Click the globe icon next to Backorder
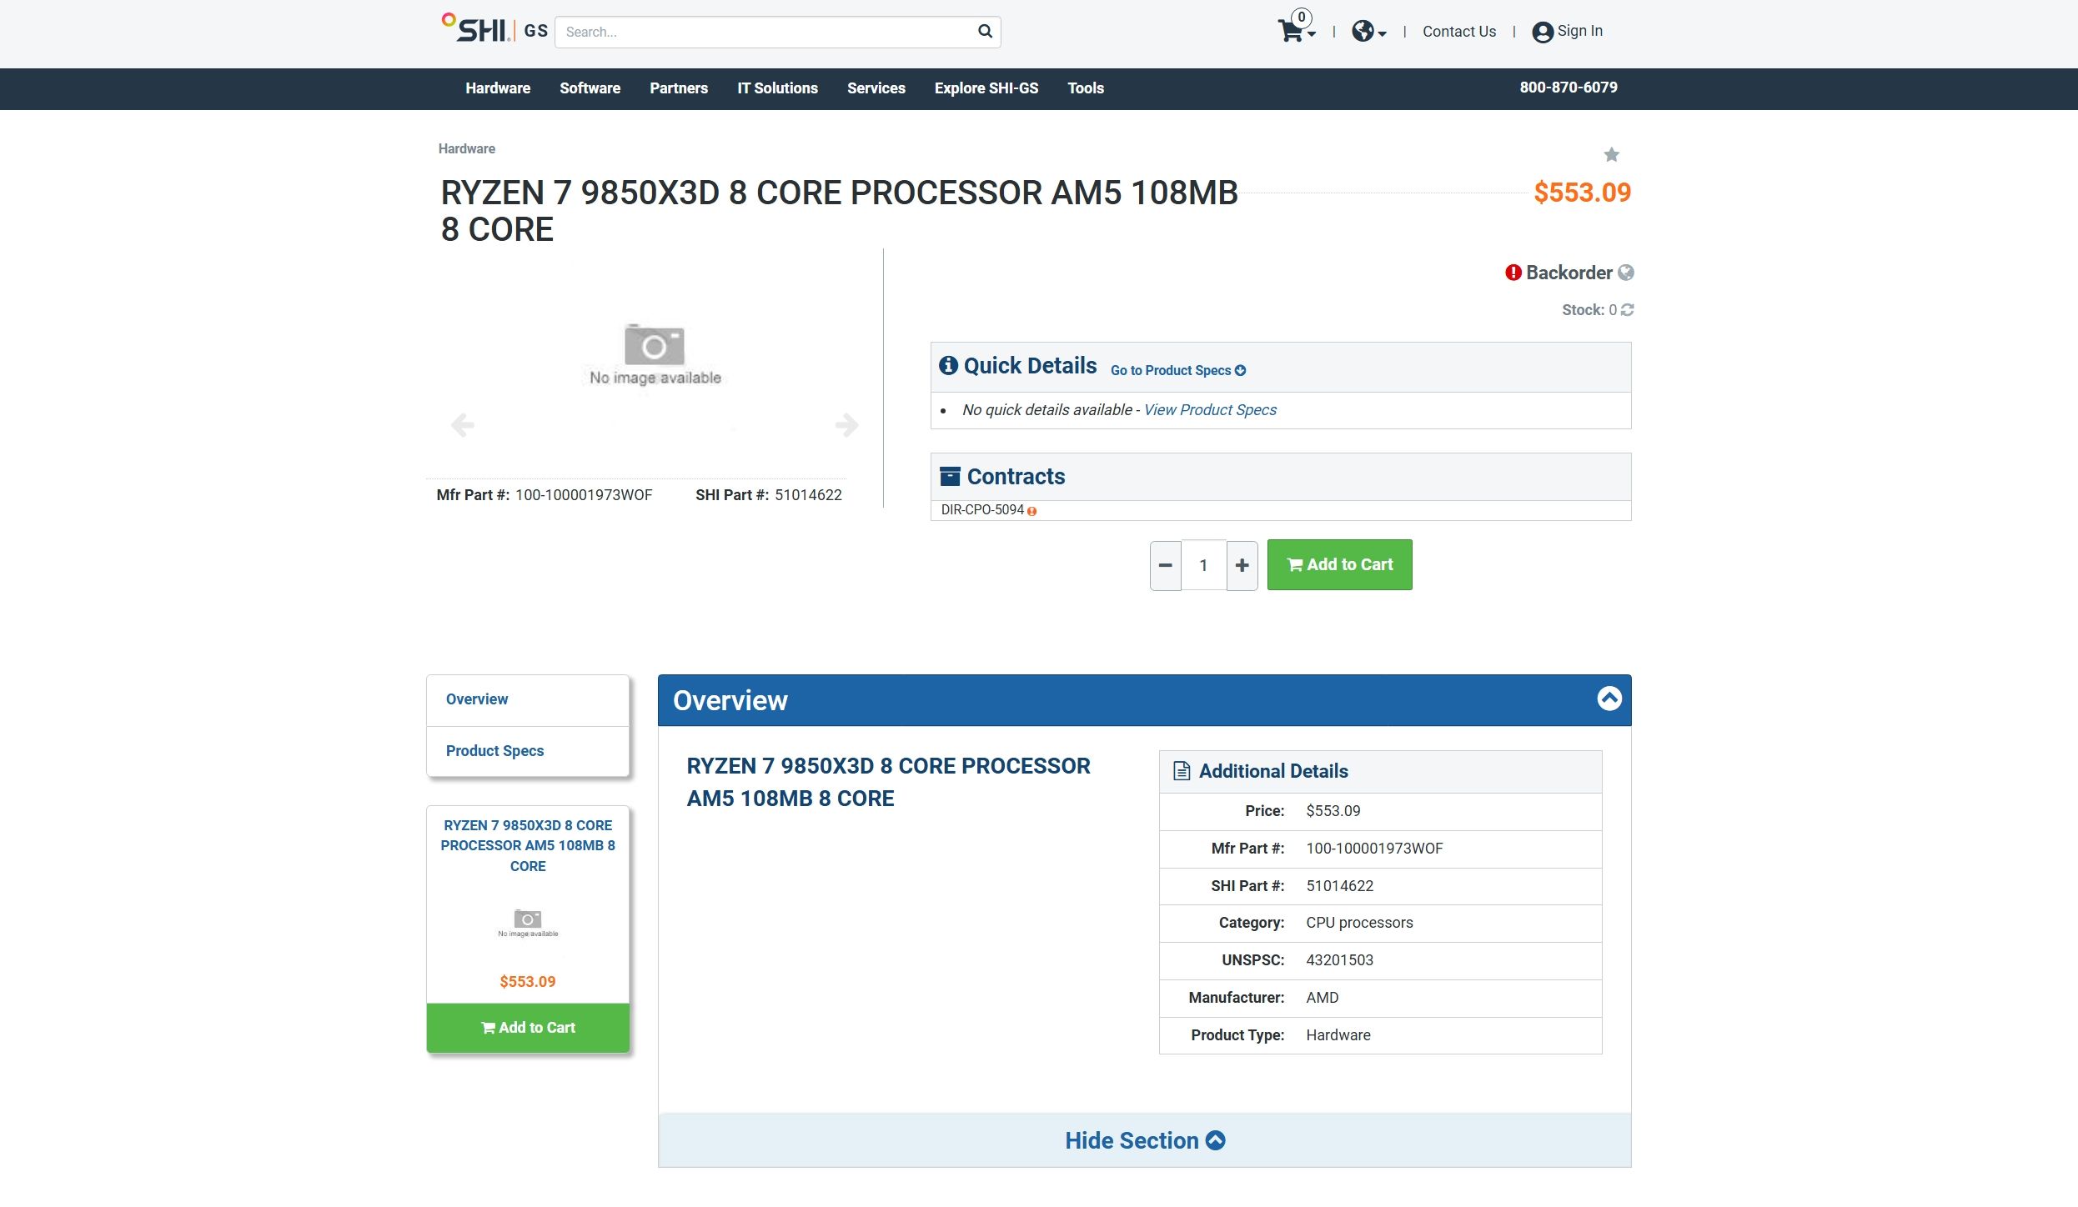 click(x=1624, y=273)
